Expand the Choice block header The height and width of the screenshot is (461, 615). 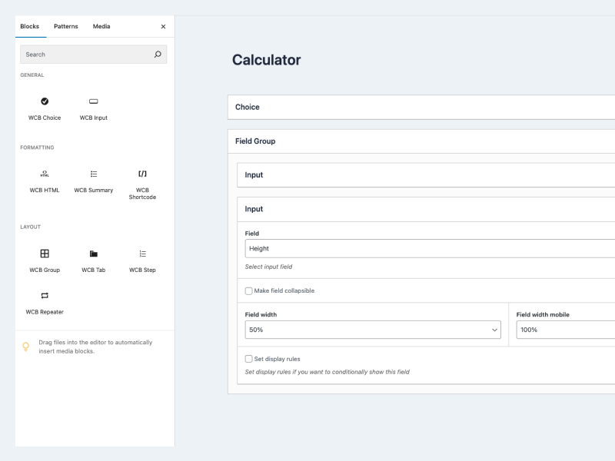pos(421,107)
